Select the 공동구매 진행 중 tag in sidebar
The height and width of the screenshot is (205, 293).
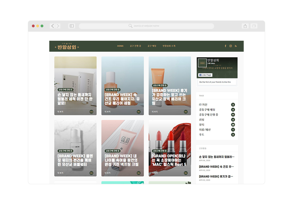(x=209, y=115)
